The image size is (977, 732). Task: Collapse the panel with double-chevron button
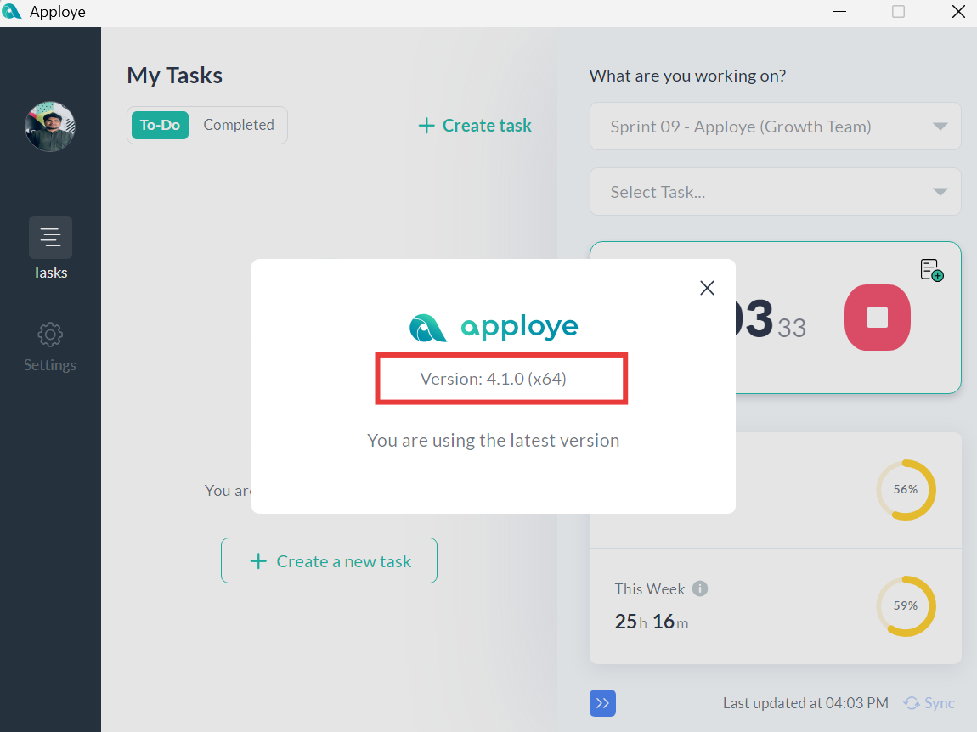coord(602,703)
